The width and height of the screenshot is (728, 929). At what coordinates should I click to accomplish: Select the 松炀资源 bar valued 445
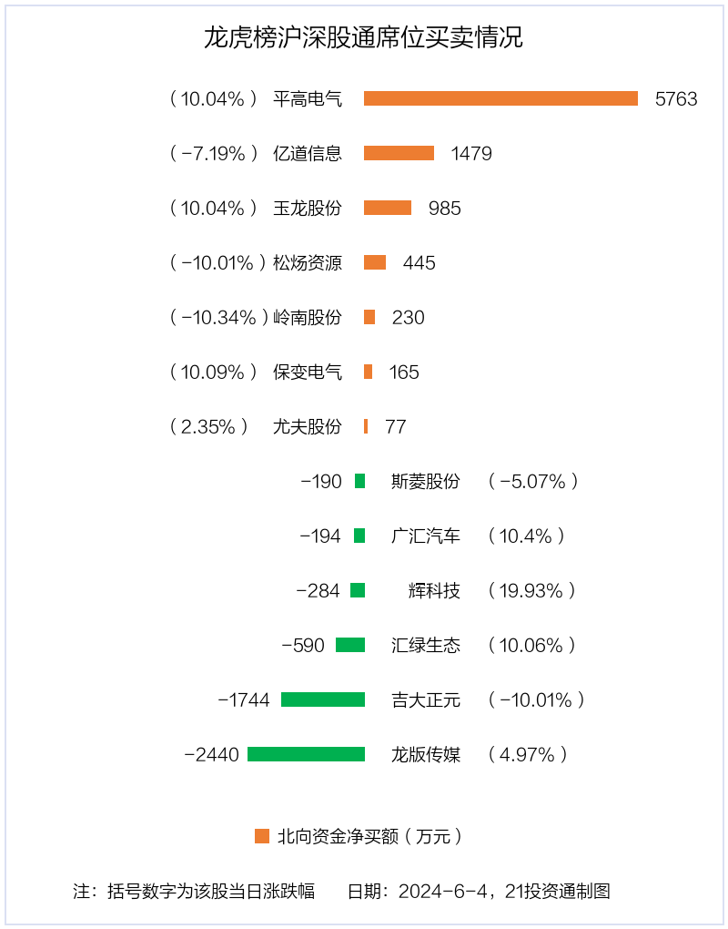click(375, 262)
